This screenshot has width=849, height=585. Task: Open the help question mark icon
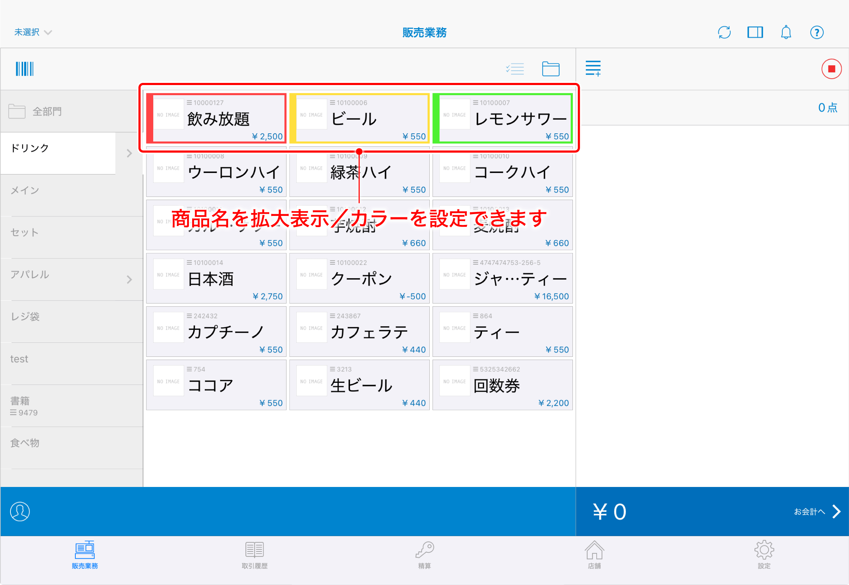tap(817, 32)
